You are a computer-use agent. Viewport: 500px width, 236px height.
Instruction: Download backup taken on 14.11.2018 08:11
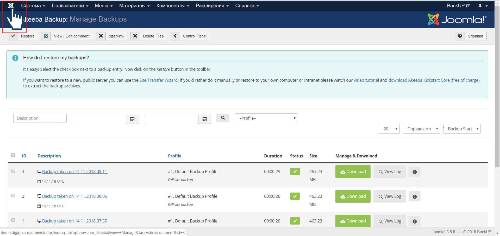tap(353, 172)
